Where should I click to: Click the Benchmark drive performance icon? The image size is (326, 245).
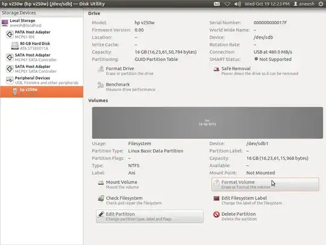click(101, 85)
